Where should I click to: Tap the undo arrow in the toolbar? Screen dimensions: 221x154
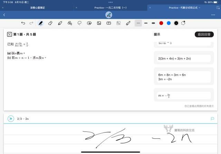pos(23,23)
